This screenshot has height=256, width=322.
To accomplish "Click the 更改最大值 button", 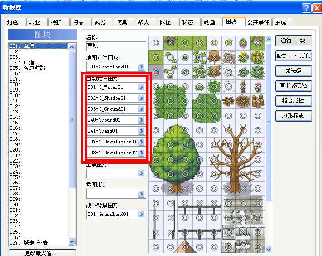I will [x=42, y=253].
